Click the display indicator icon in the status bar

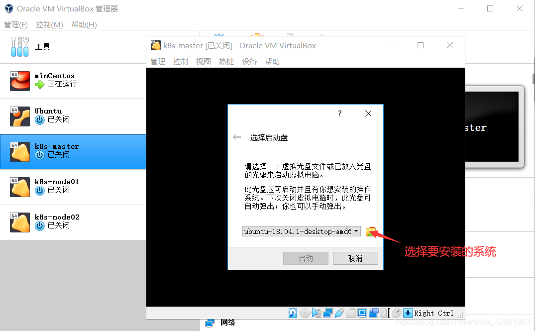362,313
